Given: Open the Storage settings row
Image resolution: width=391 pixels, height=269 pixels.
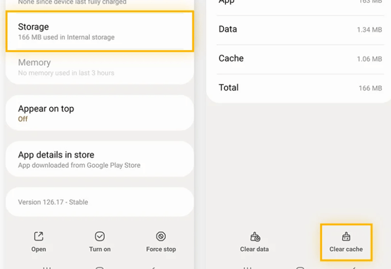Looking at the screenshot, I should (x=99, y=31).
